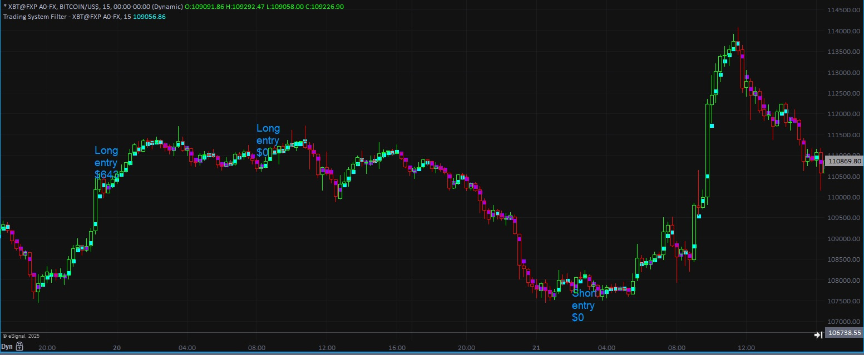Click the 16:00 time axis label
Image resolution: width=864 pixels, height=355 pixels.
(397, 348)
